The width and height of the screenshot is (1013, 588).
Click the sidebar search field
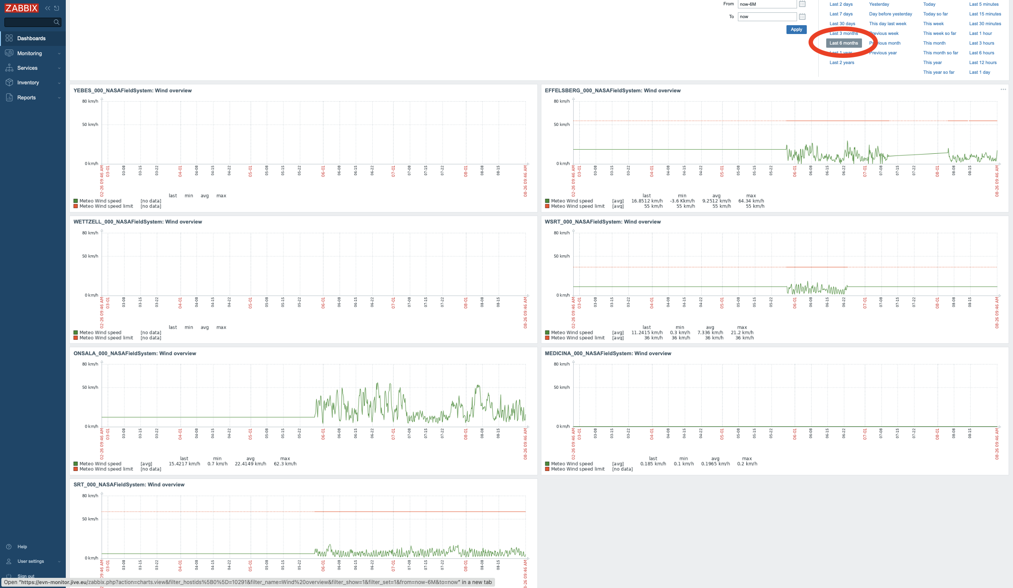point(28,22)
